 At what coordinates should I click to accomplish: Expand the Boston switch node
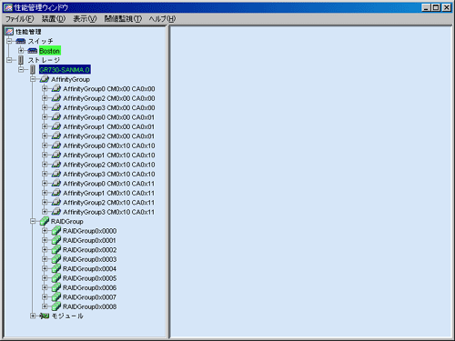click(x=21, y=50)
